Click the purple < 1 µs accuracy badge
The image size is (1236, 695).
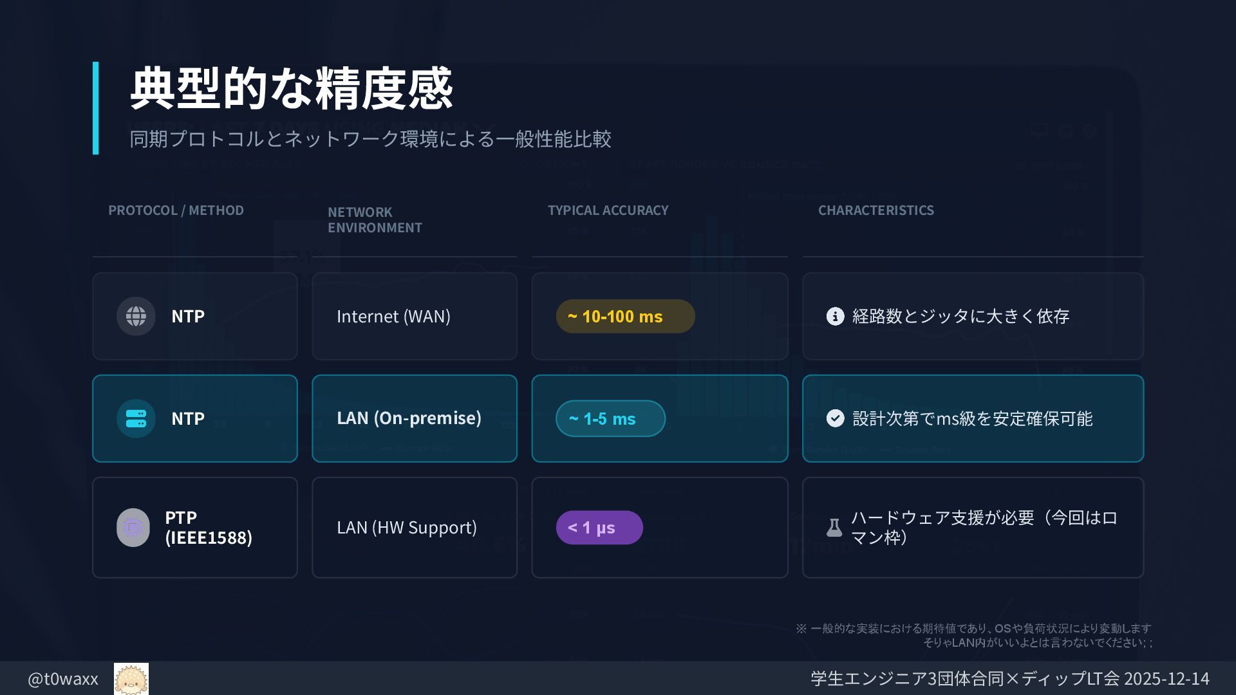[x=599, y=528]
